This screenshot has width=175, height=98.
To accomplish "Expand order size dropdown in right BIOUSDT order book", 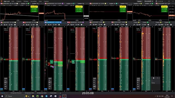I will point(28,25).
